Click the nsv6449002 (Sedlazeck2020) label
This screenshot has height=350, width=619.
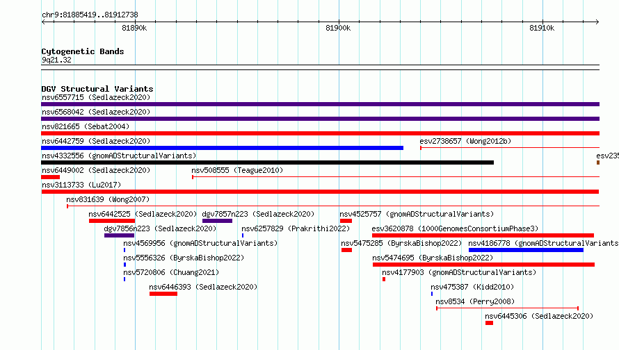pos(96,170)
